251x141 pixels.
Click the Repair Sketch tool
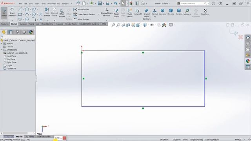coord(116,13)
